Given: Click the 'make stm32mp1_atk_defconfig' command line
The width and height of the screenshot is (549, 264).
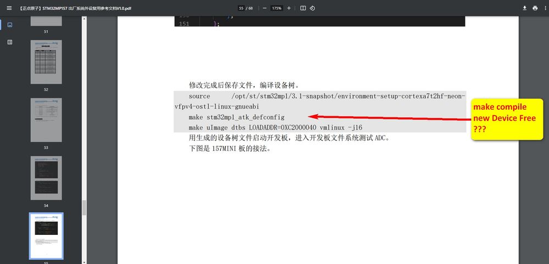Looking at the screenshot, I should click(237, 117).
